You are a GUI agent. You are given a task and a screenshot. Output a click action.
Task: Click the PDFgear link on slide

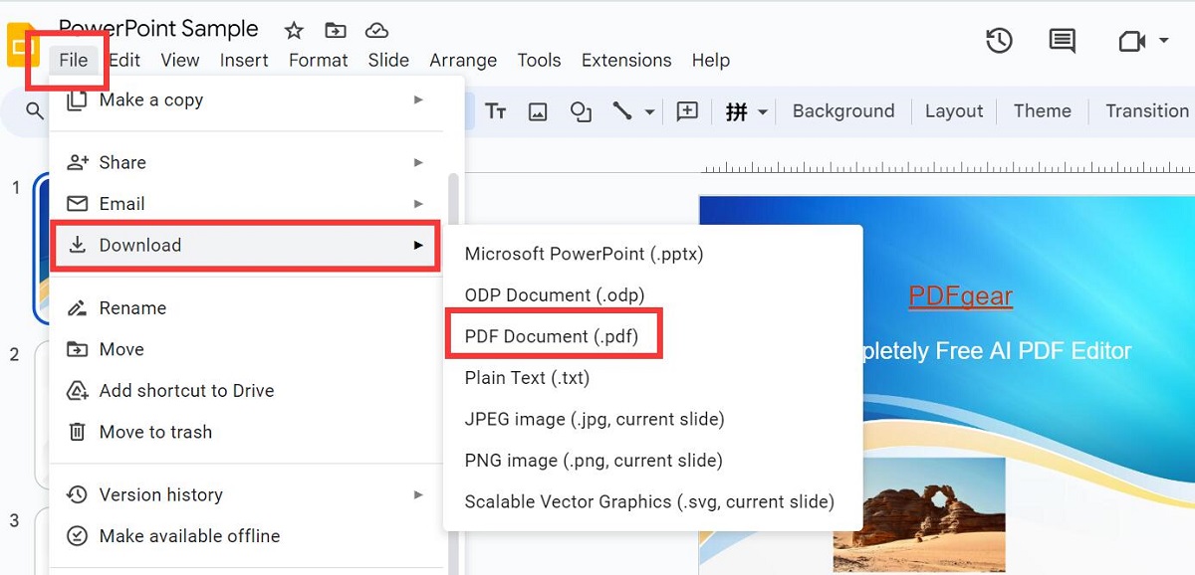click(x=961, y=296)
